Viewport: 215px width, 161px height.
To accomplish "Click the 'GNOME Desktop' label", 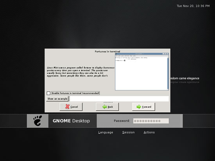I will (71, 121).
